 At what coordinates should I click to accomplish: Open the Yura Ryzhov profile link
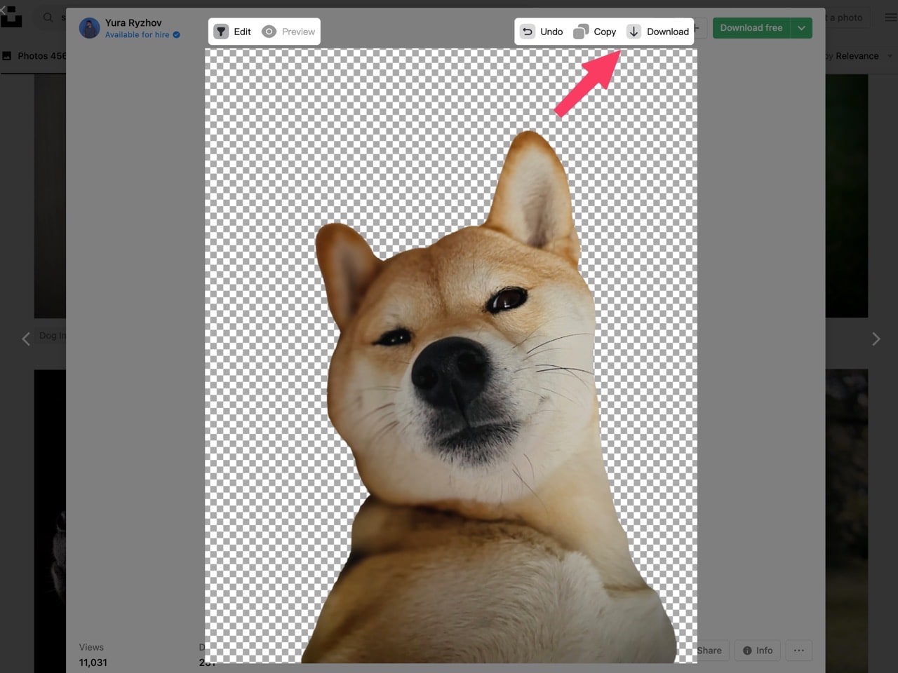133,22
